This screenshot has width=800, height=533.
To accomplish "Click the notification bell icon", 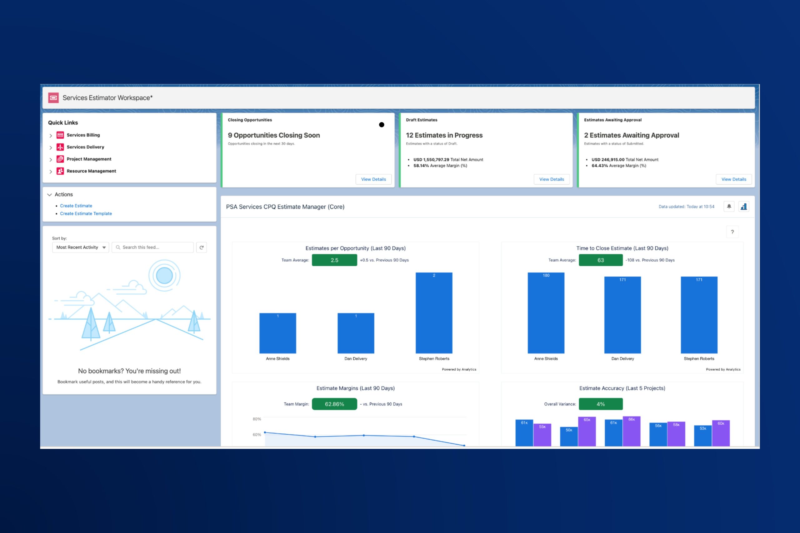I will coord(729,206).
